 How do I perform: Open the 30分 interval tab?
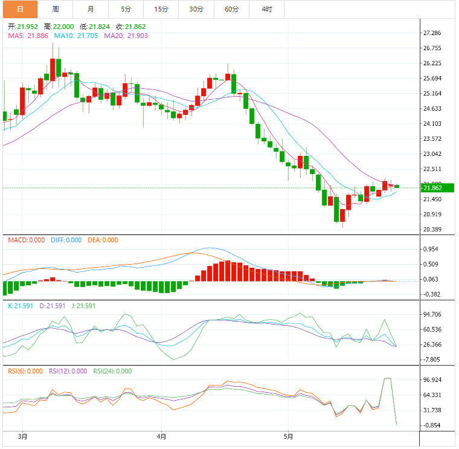point(196,9)
